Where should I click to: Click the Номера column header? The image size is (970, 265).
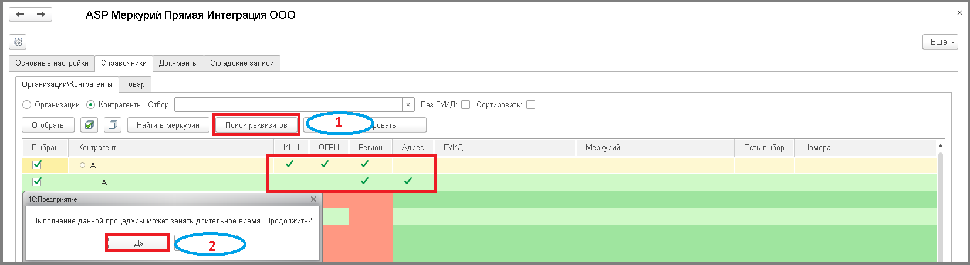[866, 148]
